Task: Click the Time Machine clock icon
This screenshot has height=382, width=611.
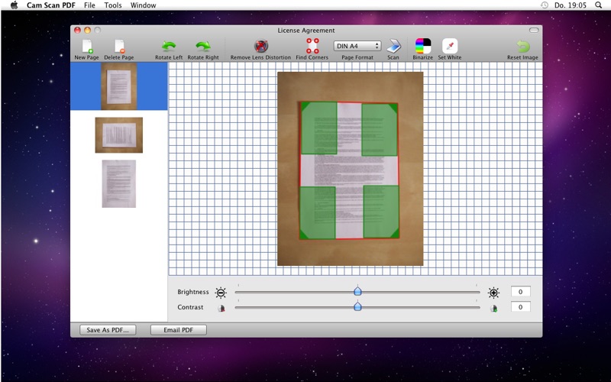Action: coord(545,5)
